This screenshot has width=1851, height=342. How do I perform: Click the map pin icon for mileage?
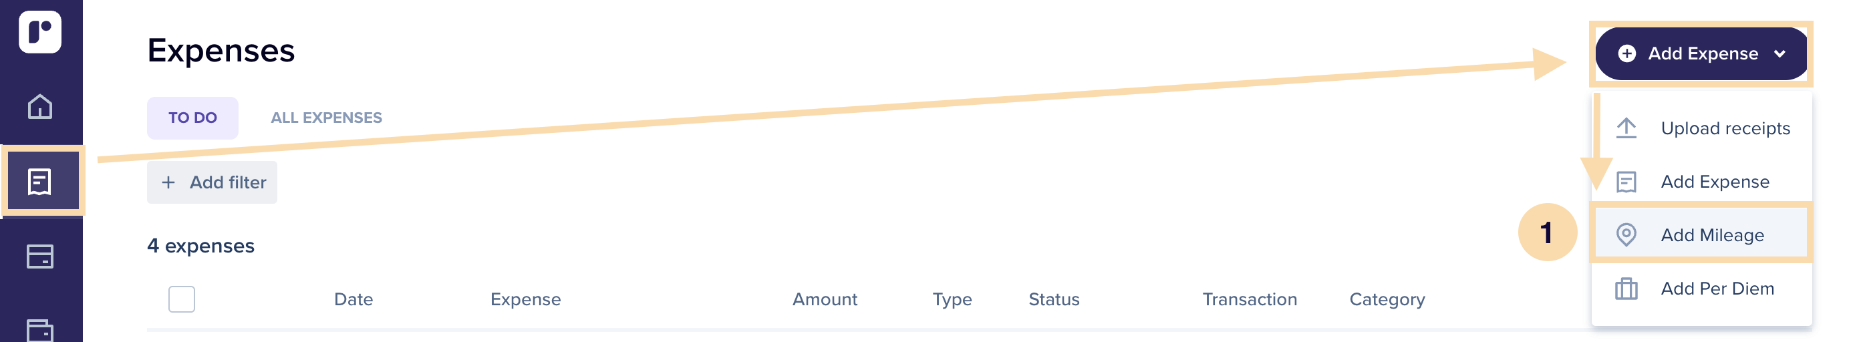click(x=1626, y=235)
